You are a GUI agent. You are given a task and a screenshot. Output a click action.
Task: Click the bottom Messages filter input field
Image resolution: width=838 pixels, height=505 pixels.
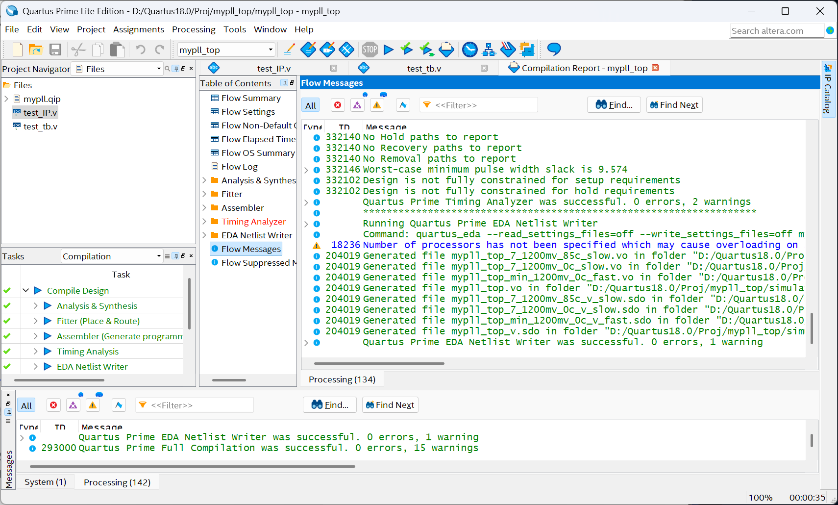(x=194, y=405)
